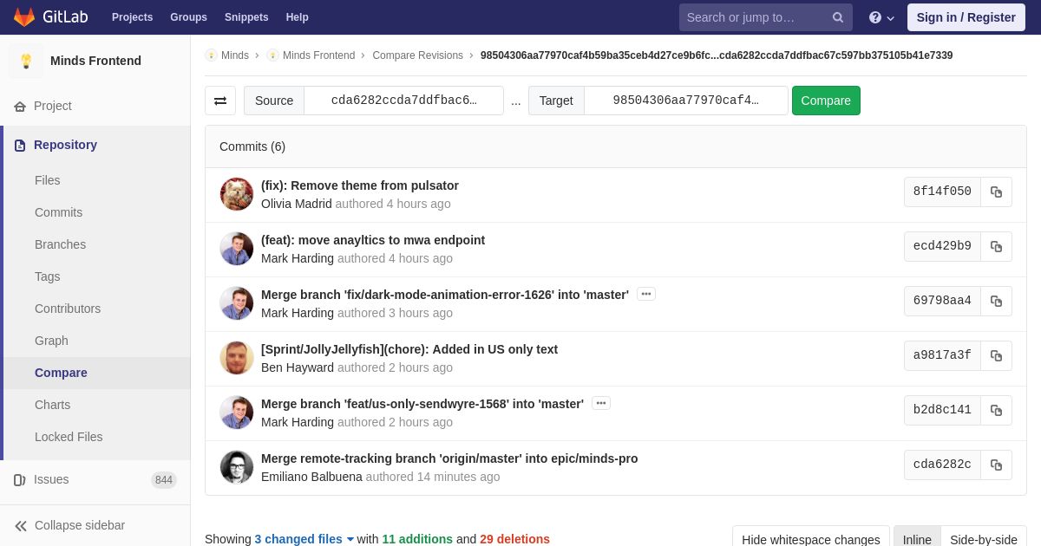Click the collapse sidebar double-chevron icon

(x=21, y=526)
